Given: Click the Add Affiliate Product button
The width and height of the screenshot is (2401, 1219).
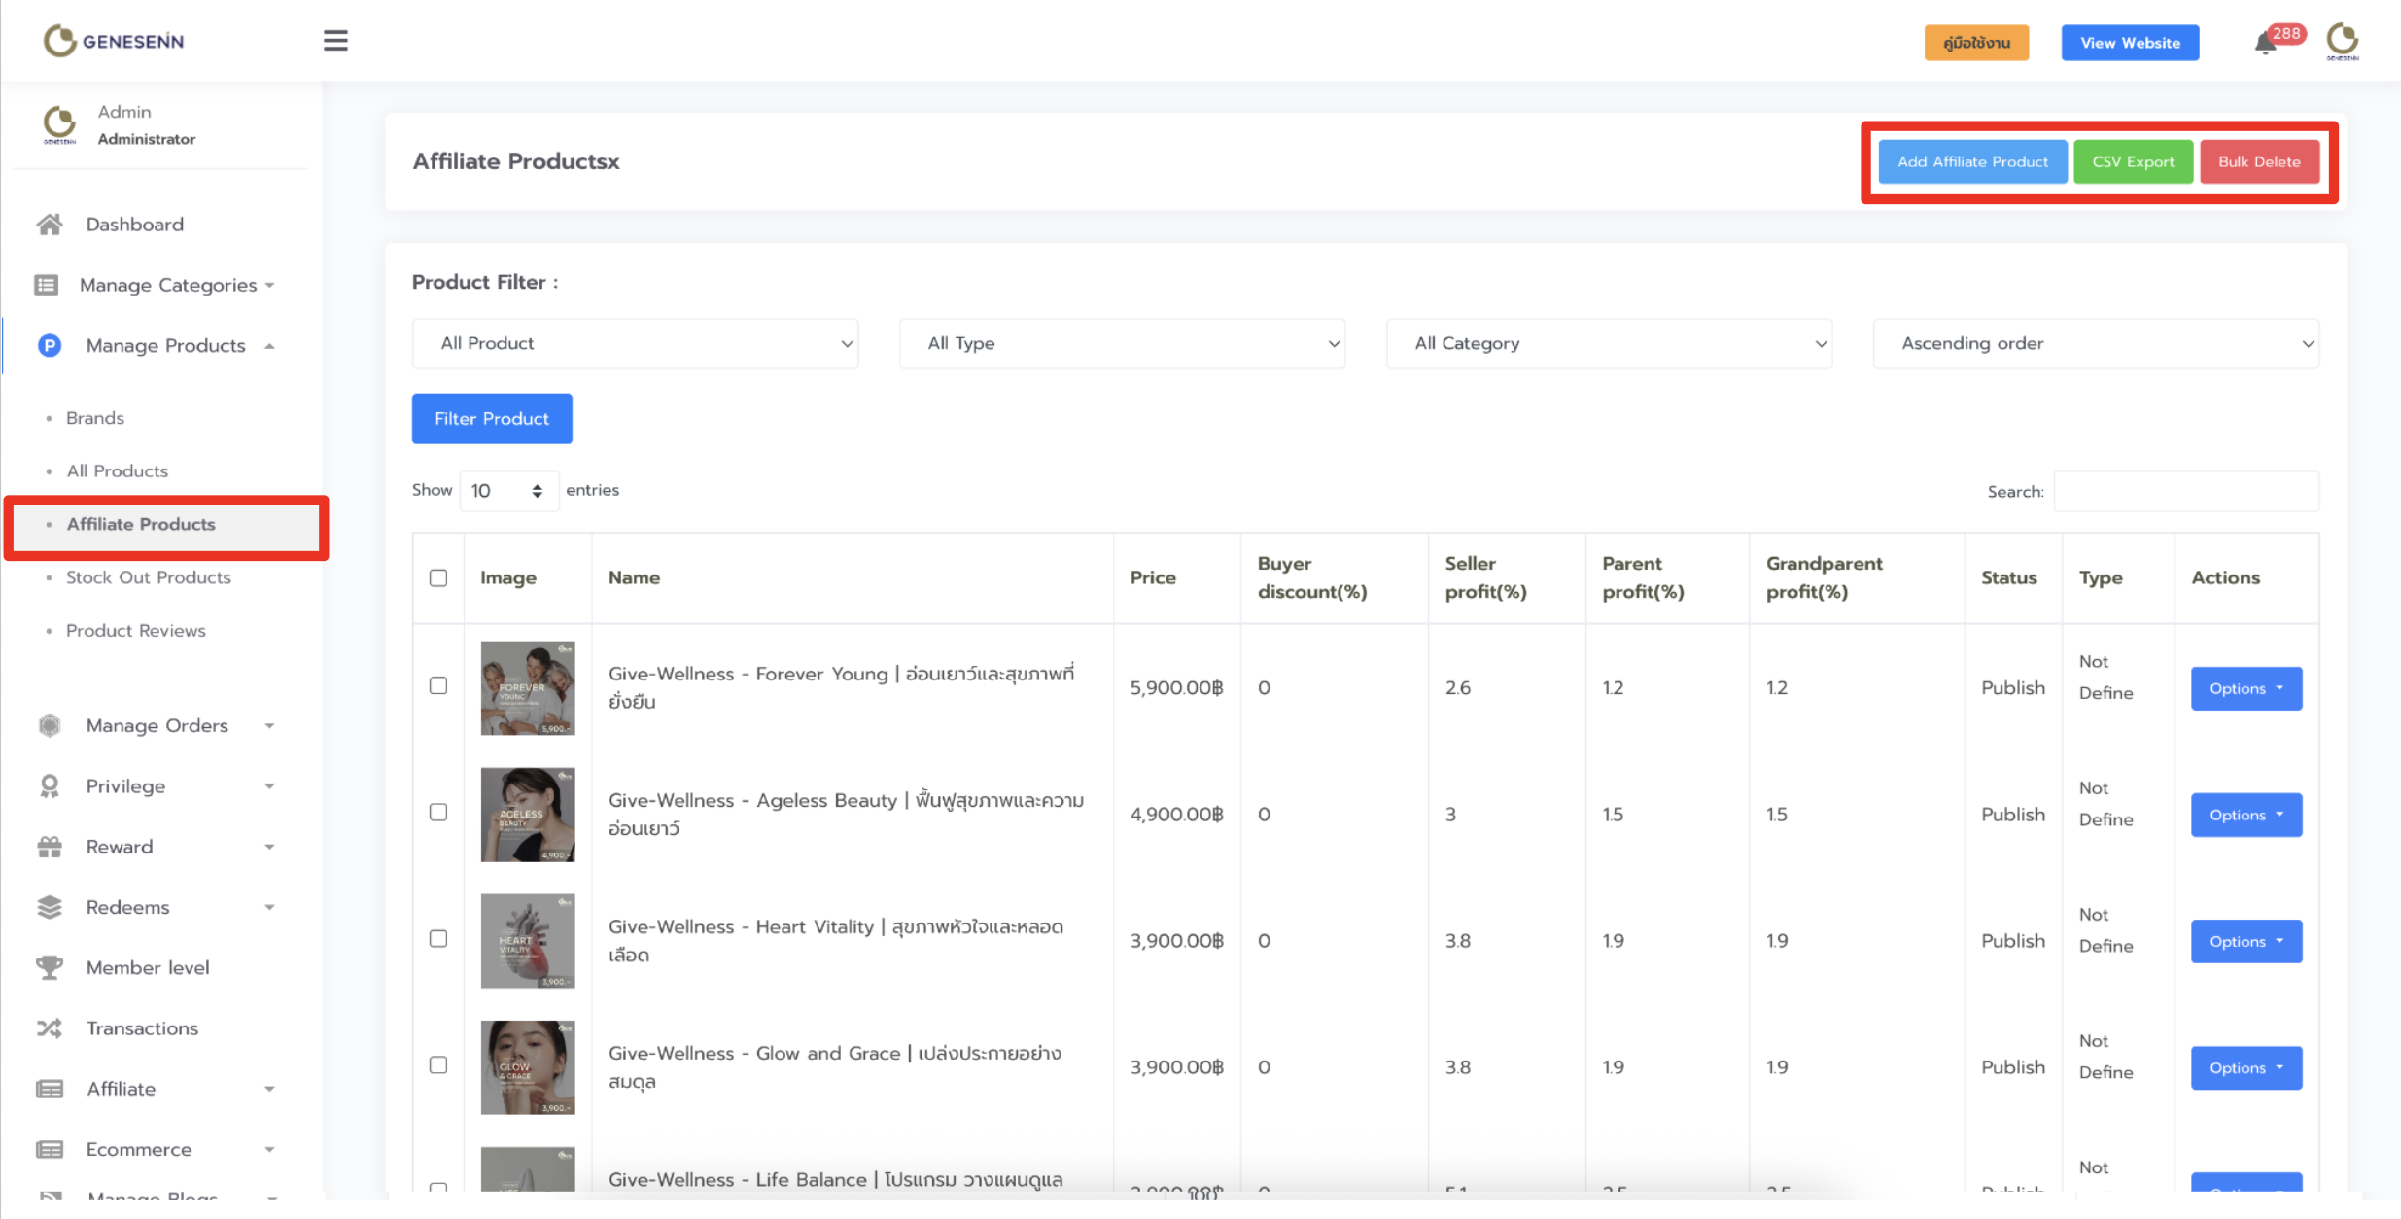Looking at the screenshot, I should point(1972,161).
